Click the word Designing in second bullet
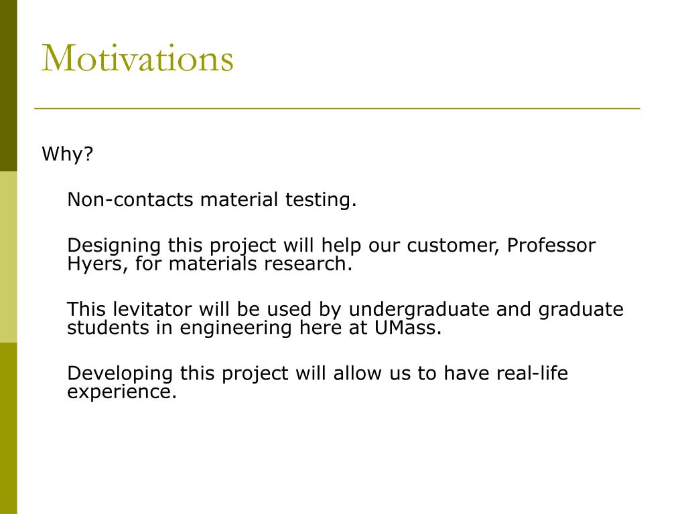 (114, 246)
